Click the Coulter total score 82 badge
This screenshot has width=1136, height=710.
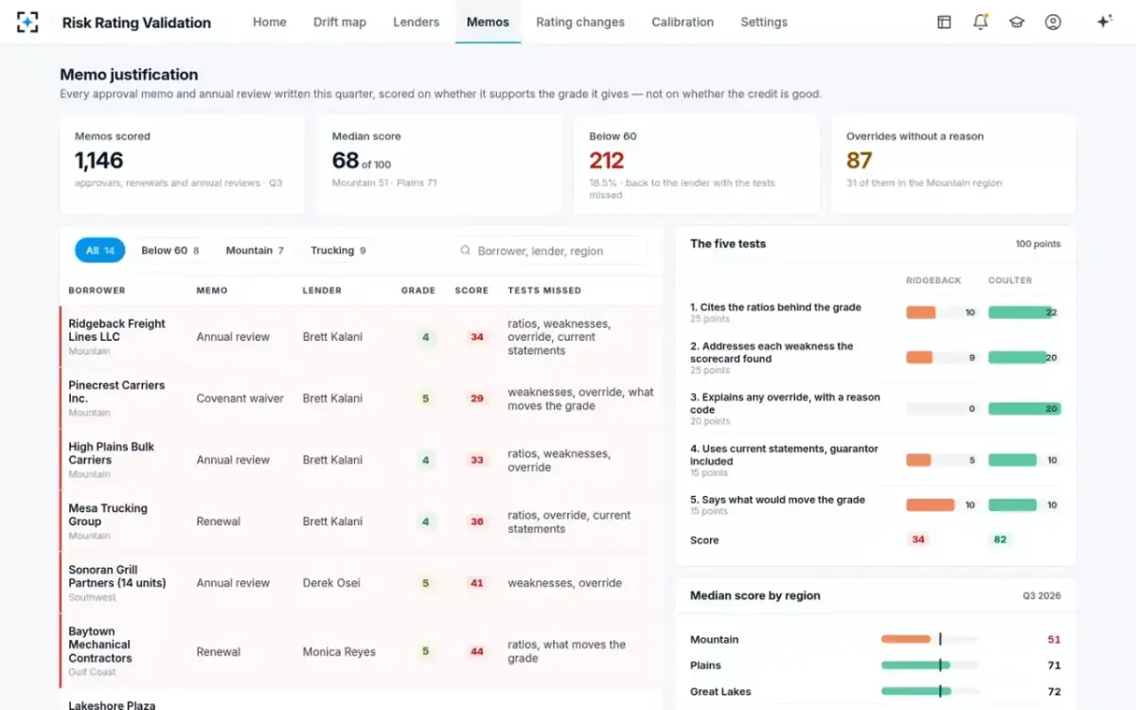(1000, 540)
